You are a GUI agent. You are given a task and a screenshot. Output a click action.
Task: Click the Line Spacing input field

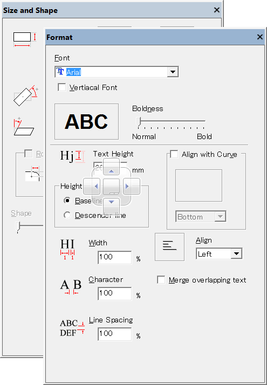(x=115, y=334)
